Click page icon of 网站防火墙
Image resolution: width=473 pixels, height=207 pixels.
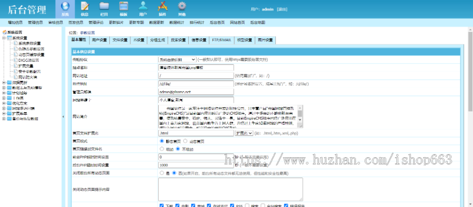click(x=16, y=77)
